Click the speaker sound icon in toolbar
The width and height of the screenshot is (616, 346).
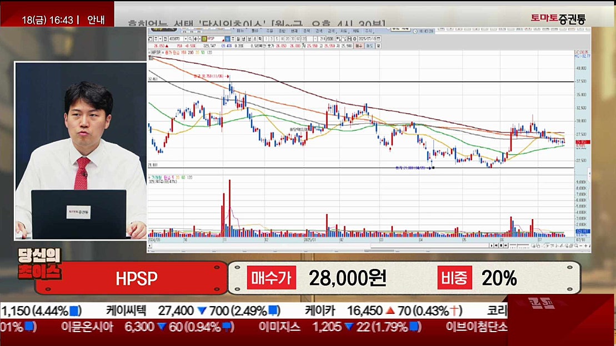(196, 39)
